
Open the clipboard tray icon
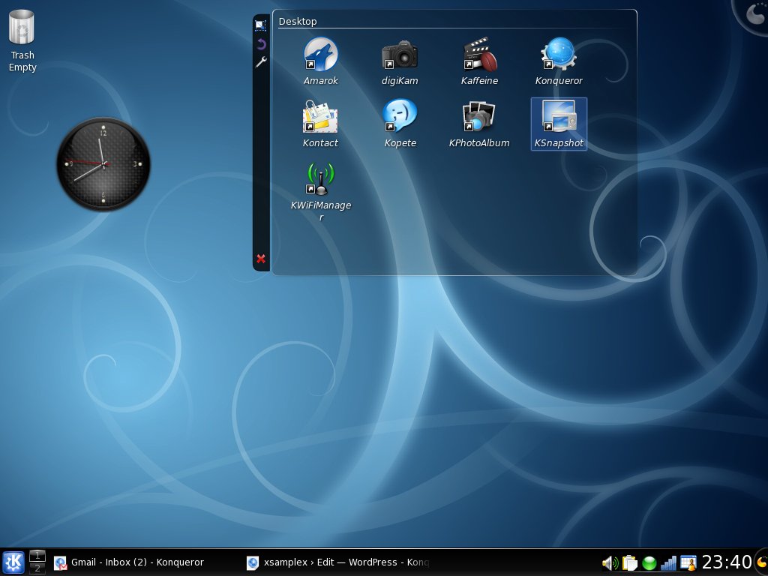630,563
